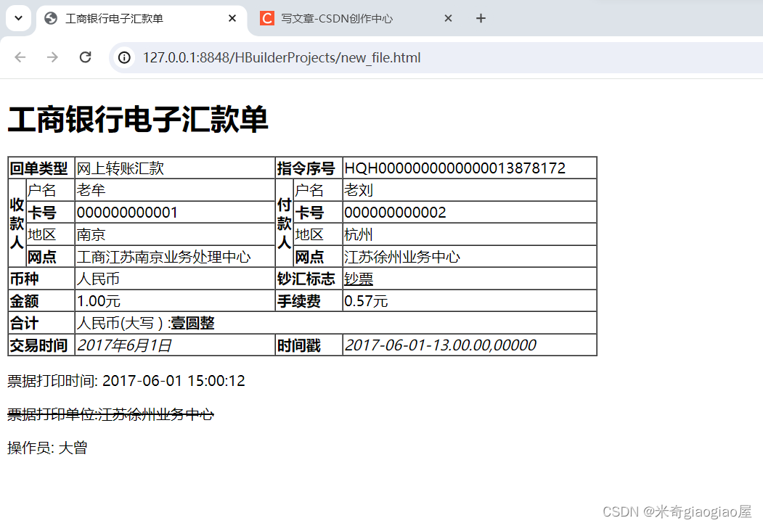The width and height of the screenshot is (763, 526).
Task: Click 票据打印时间: 2017-06-01 15:00:12 line
Action: coord(126,381)
